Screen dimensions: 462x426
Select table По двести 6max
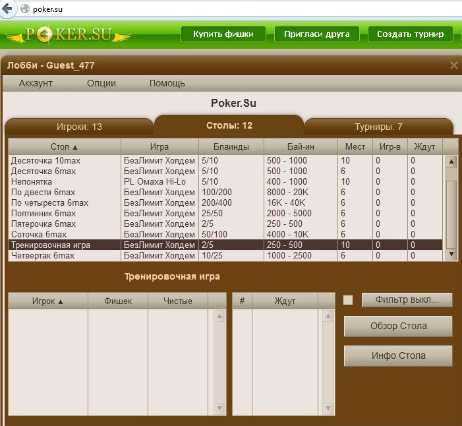click(225, 192)
